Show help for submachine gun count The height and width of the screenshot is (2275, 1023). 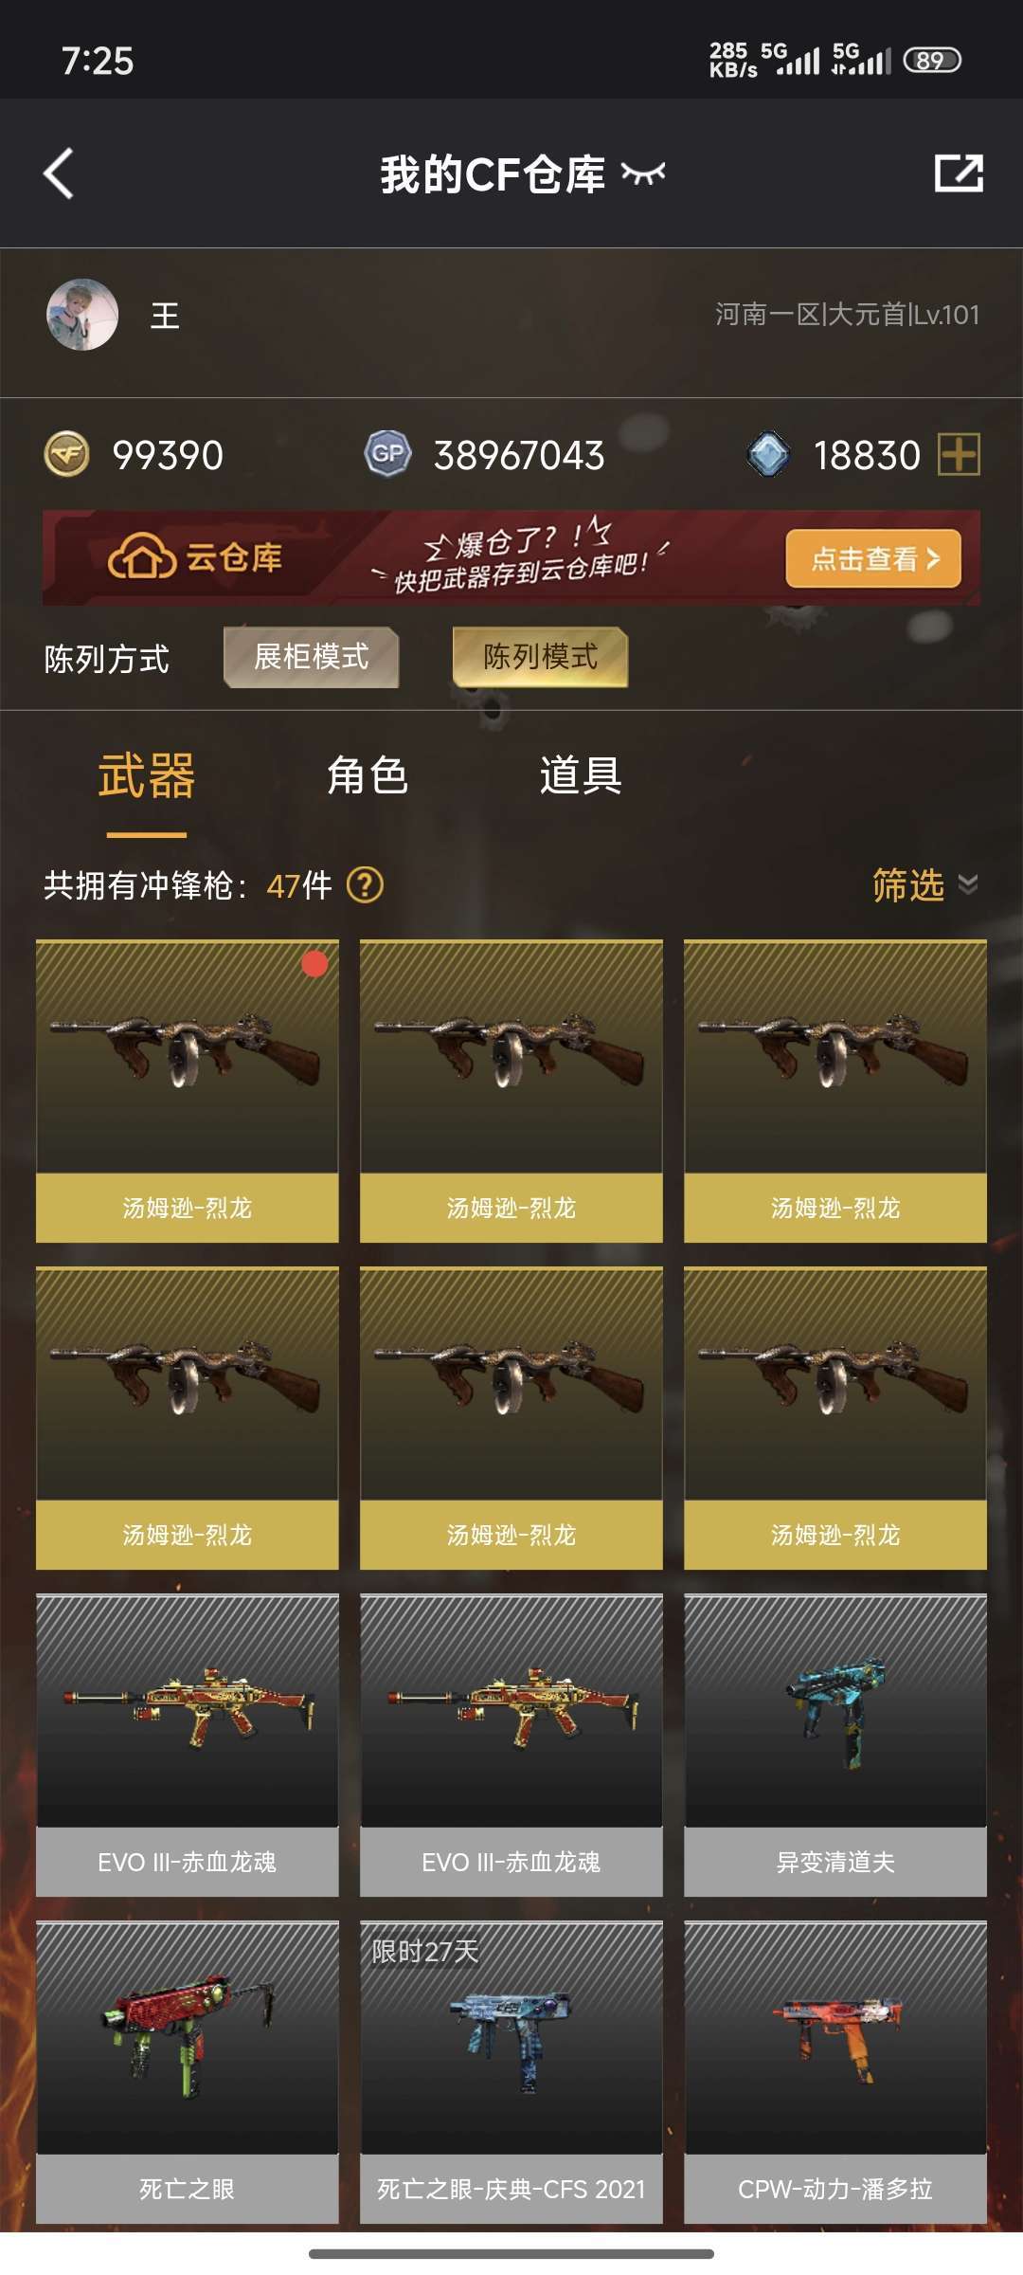coord(366,885)
